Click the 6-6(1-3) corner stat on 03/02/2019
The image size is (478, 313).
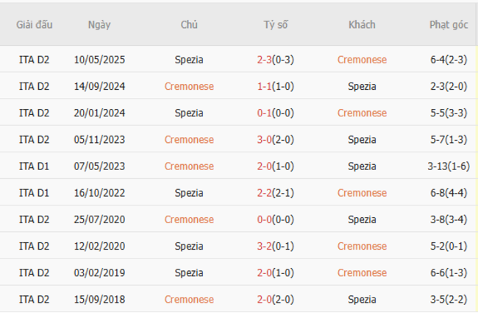447,272
